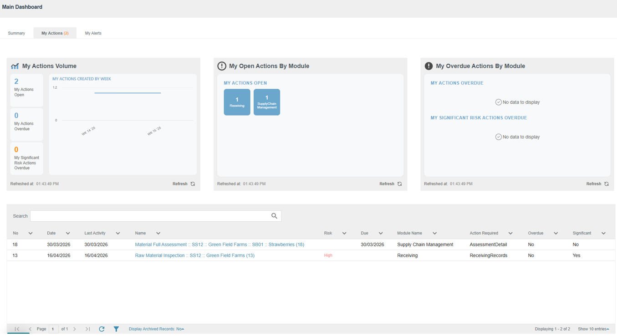
Task: Click record number 13 cell
Action: (15, 255)
